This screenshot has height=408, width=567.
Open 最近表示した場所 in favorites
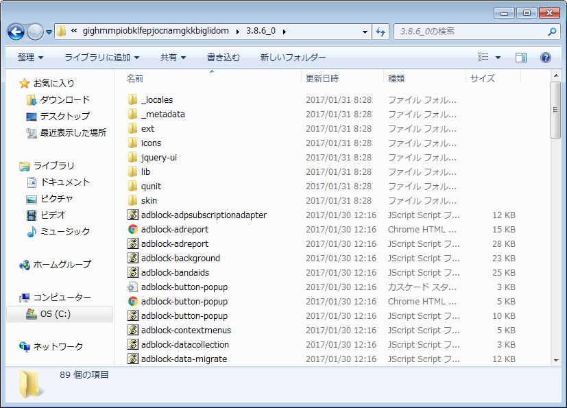[x=73, y=133]
